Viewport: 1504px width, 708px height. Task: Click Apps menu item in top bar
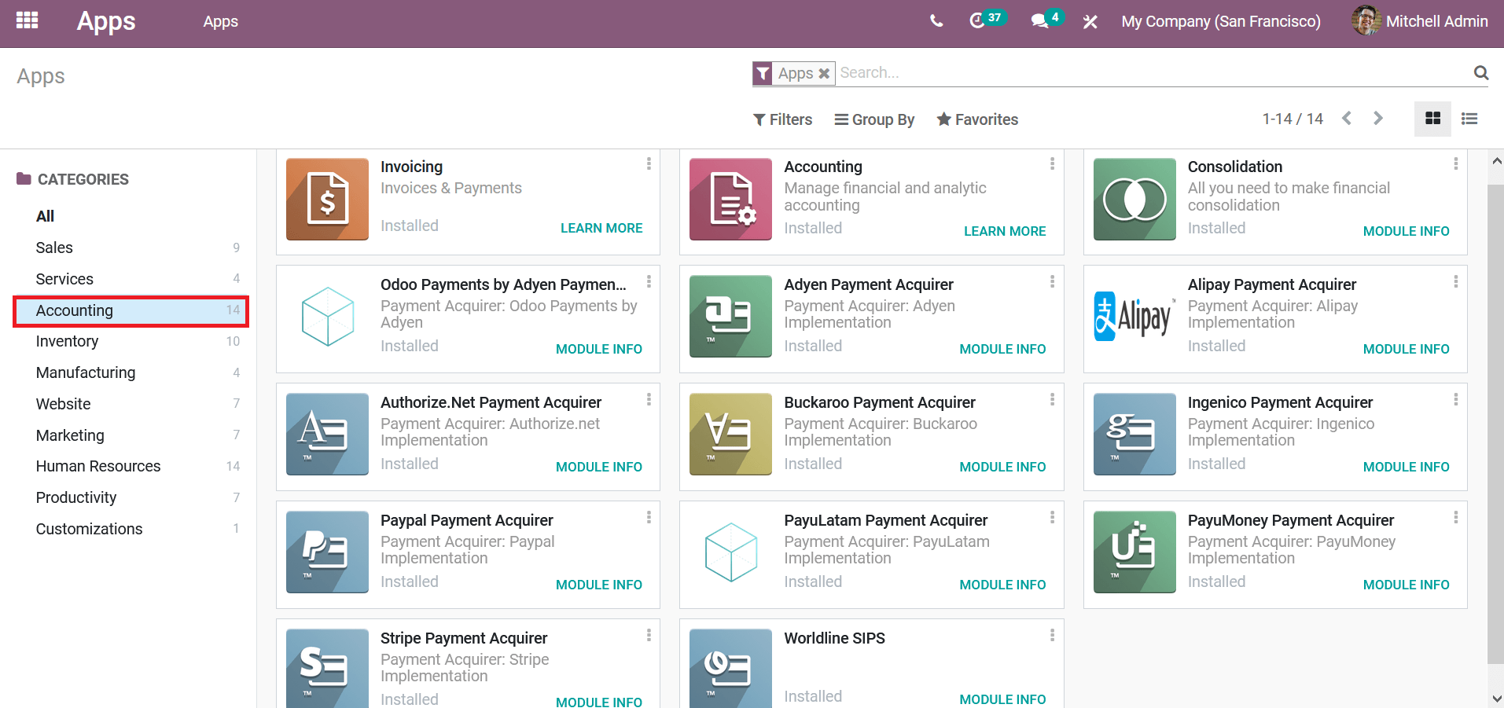tap(220, 21)
